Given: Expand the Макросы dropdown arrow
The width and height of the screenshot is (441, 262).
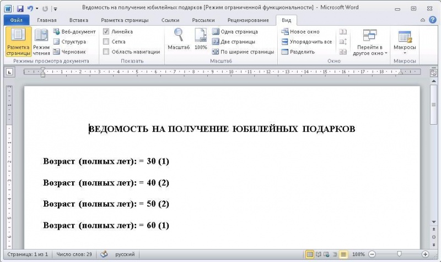Looking at the screenshot, I should pos(405,53).
